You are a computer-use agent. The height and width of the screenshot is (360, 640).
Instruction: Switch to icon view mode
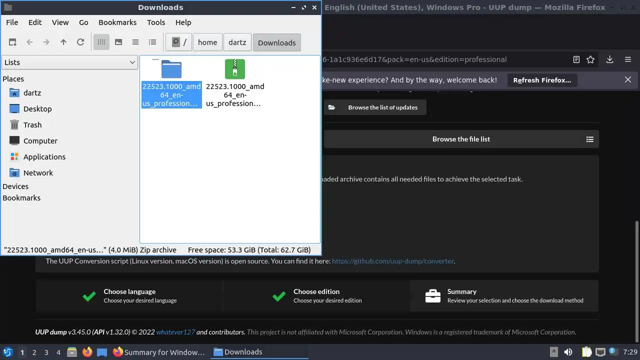click(101, 42)
